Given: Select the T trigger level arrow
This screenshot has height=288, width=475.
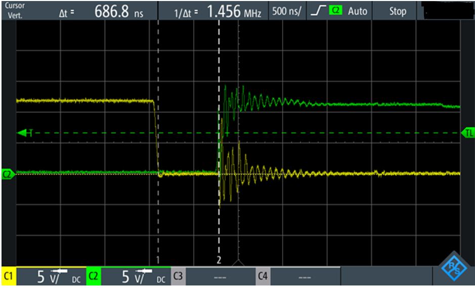Looking at the screenshot, I should pos(25,133).
